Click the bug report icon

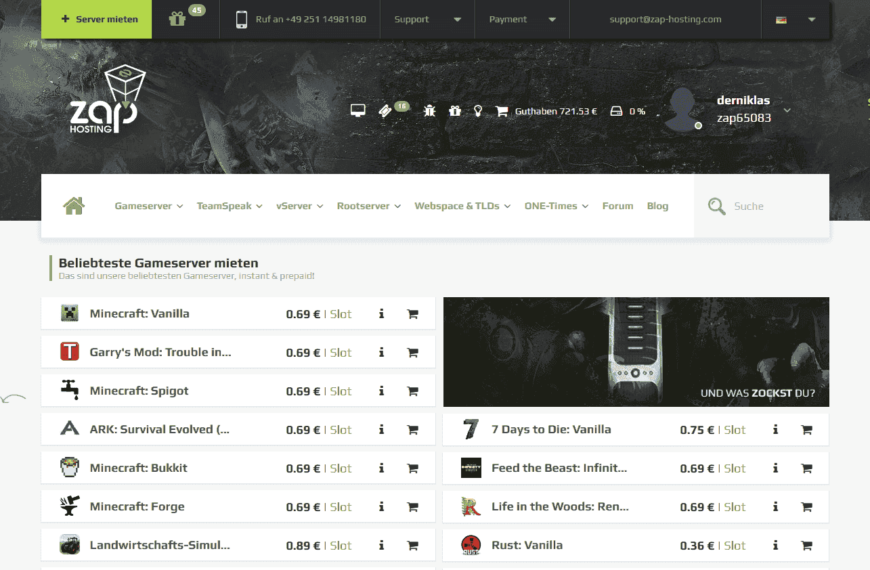point(429,110)
